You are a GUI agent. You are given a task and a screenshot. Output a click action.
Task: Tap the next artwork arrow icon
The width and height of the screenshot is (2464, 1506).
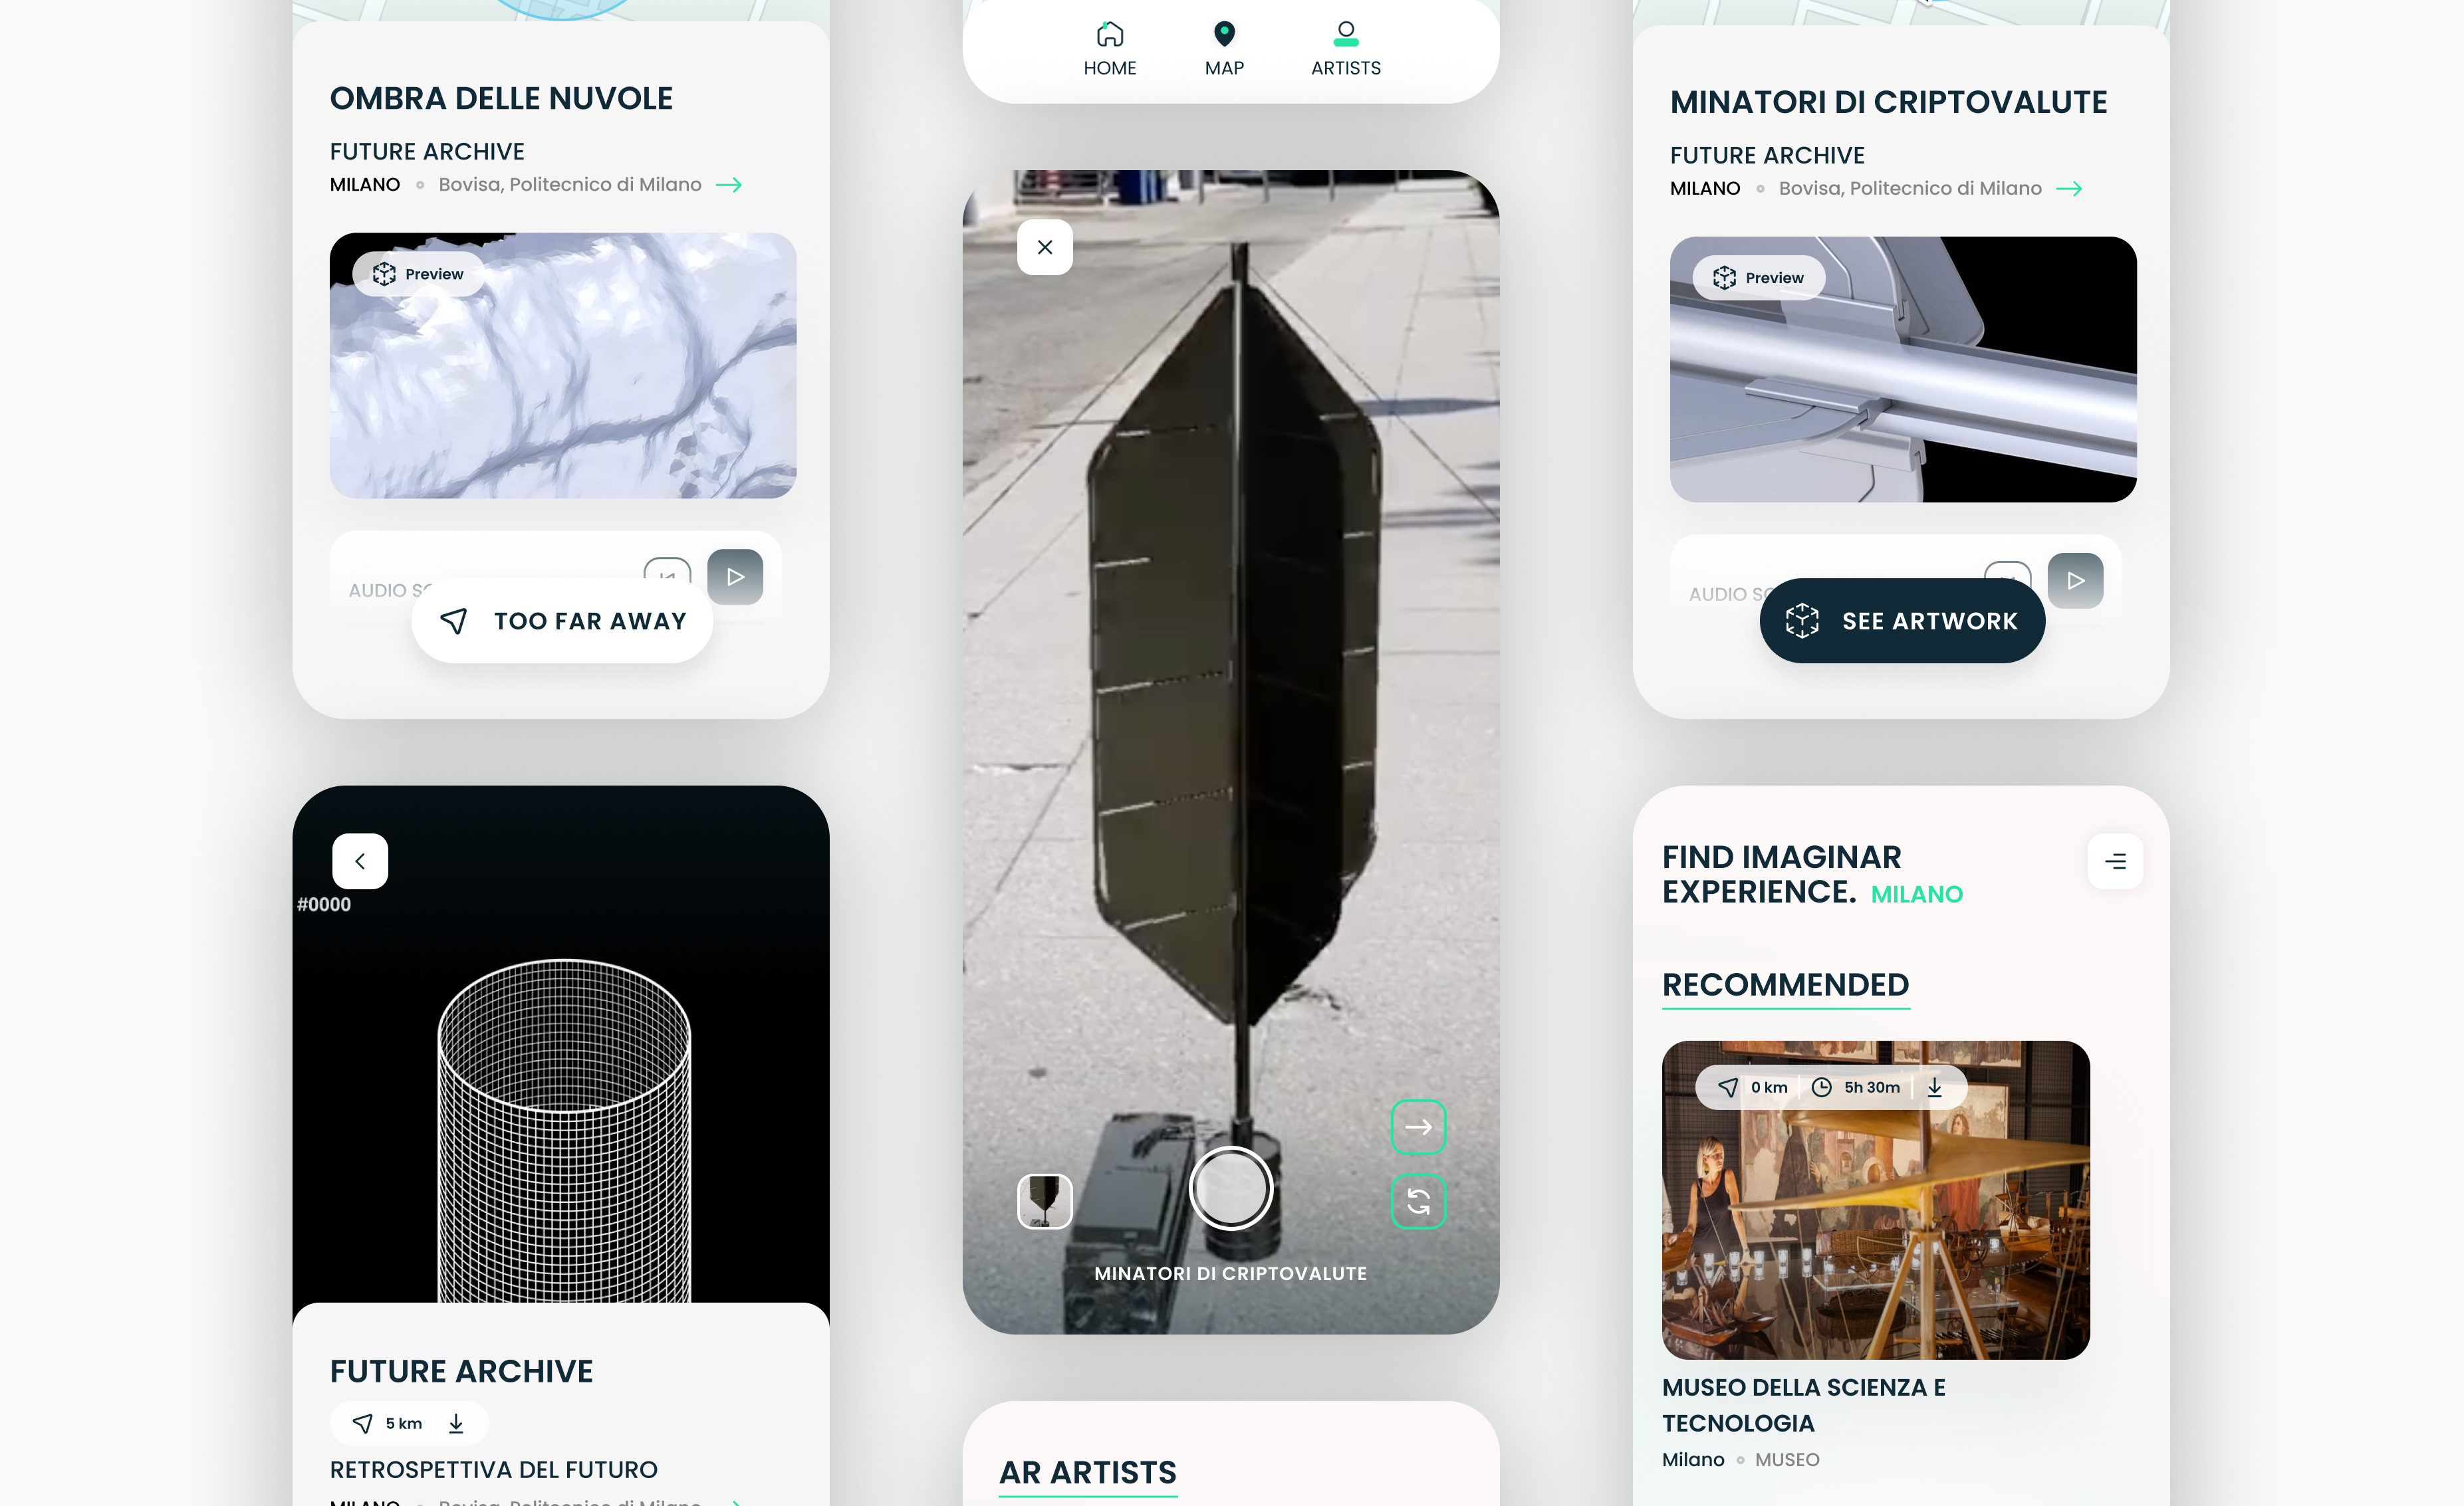click(x=1417, y=1127)
